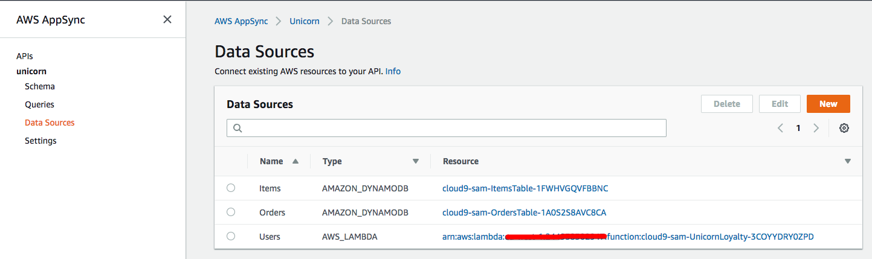Viewport: 872px width, 259px height.
Task: Click AMAZON_DYNAMODB in the Orders row
Action: (365, 213)
